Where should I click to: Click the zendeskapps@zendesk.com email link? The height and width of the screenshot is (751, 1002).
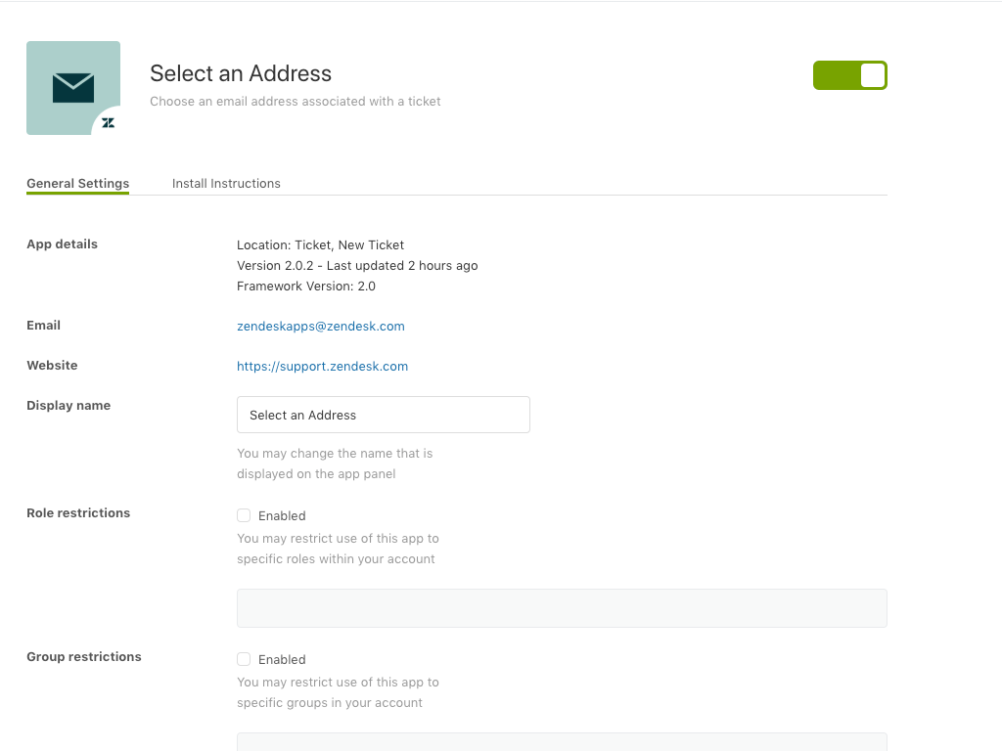coord(320,327)
